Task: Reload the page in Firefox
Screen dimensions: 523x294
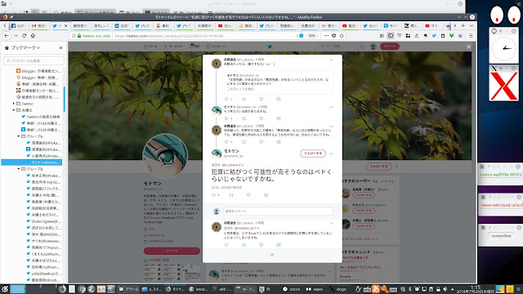Action: tap(24, 36)
